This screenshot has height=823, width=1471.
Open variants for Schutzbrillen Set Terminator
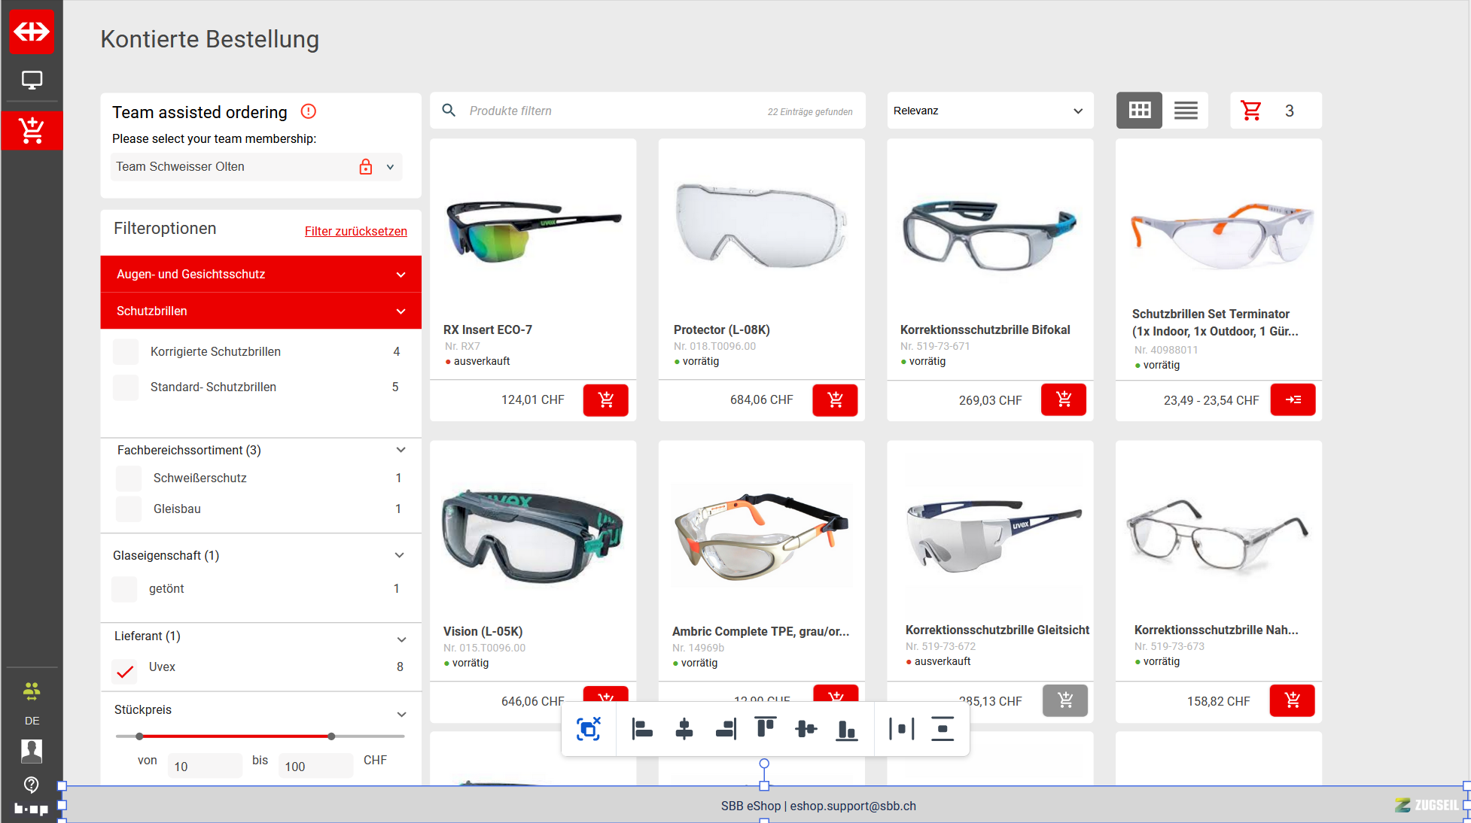tap(1293, 399)
